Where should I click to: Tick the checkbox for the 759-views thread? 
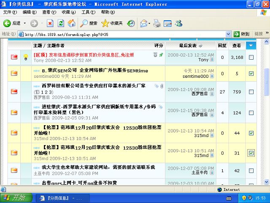click(x=251, y=92)
